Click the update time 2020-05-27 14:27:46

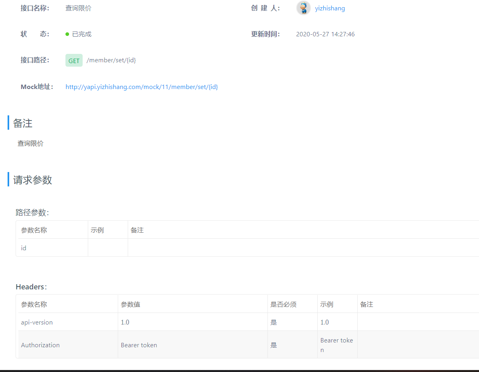325,34
